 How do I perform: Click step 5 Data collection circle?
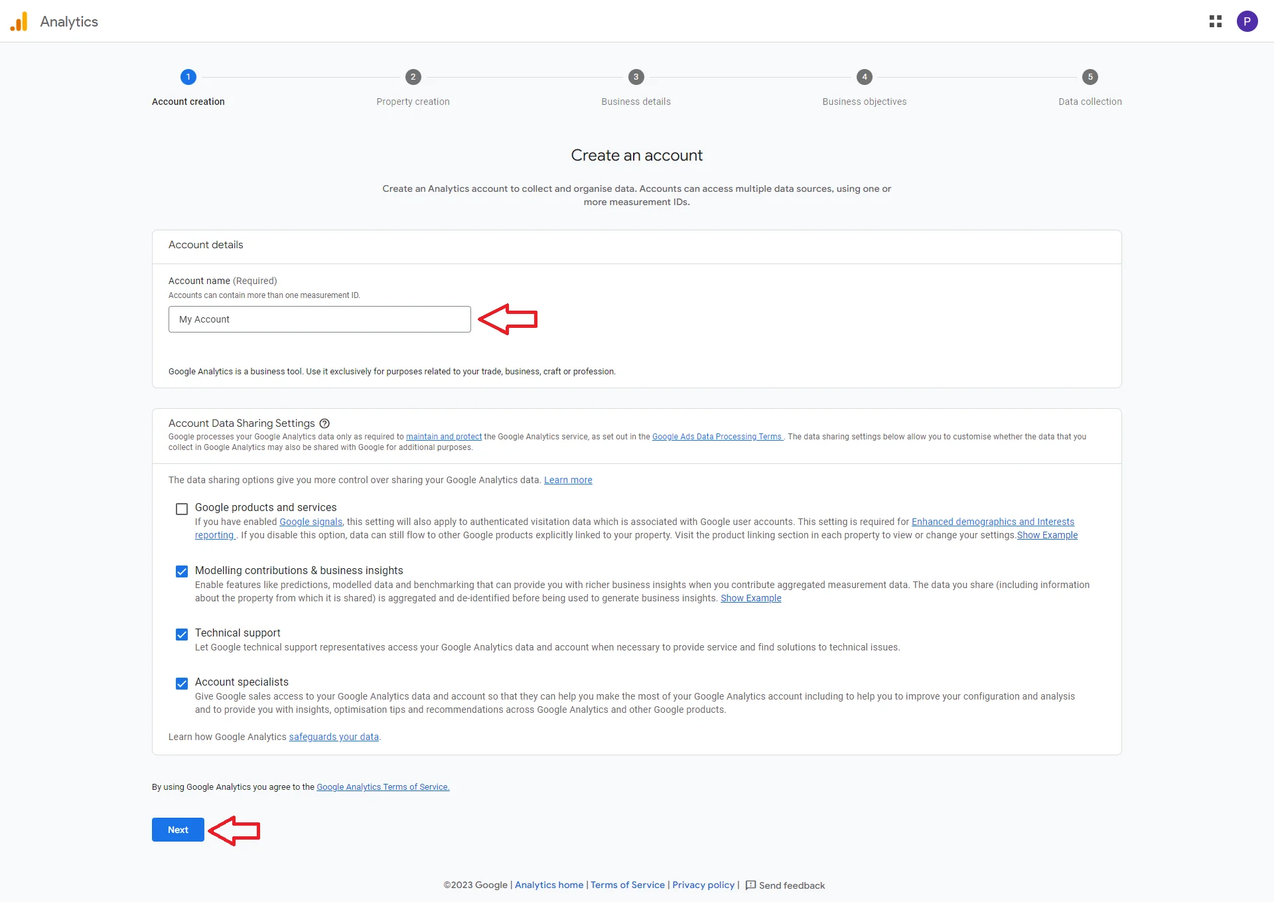(x=1091, y=76)
